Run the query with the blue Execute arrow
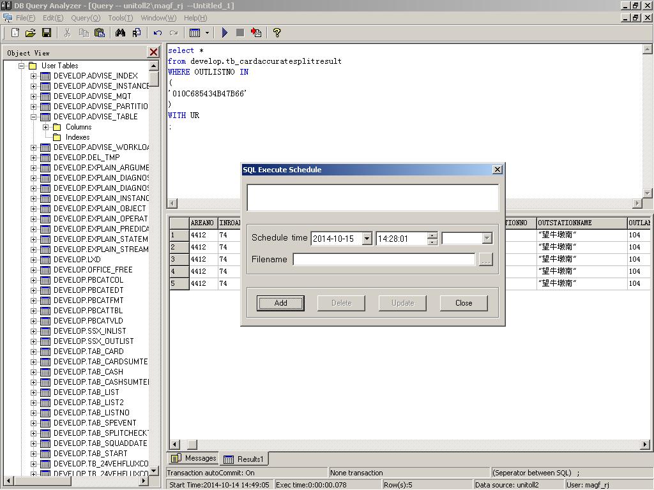 [224, 33]
